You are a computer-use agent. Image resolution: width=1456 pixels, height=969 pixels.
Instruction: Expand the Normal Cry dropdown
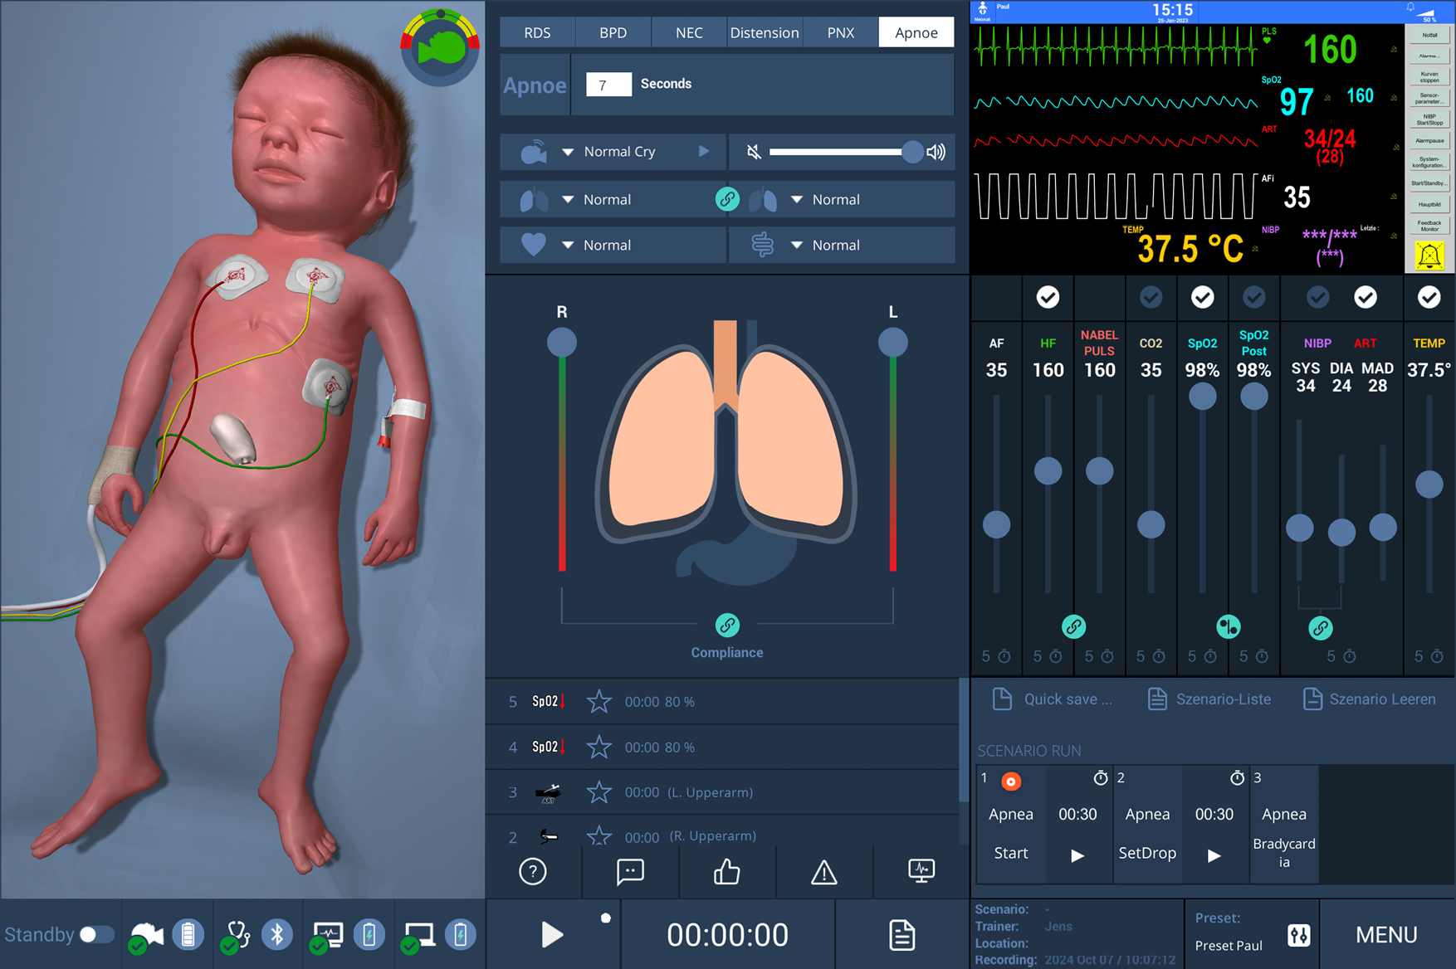pos(568,152)
